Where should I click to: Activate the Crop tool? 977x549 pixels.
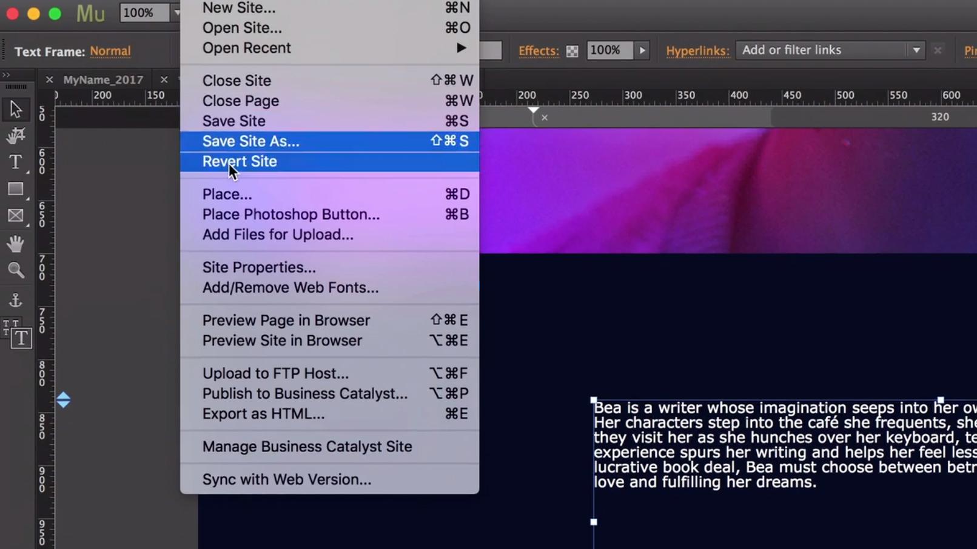click(x=16, y=135)
